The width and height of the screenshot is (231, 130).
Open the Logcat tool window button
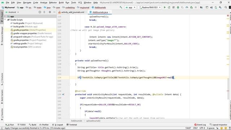(x=57, y=125)
